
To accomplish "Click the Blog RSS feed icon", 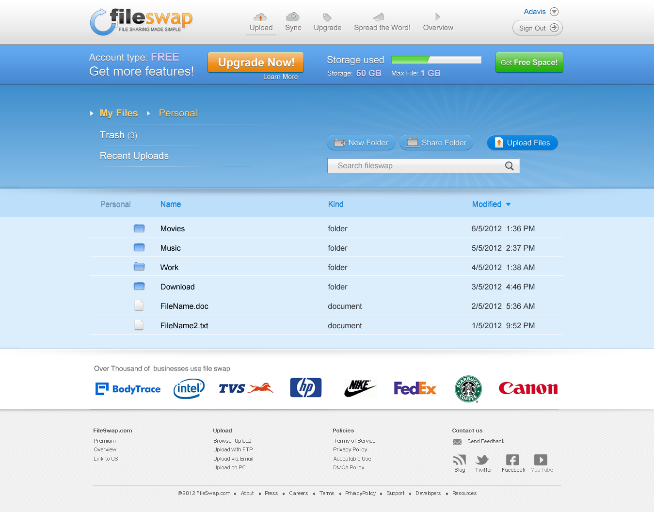I will 460,460.
